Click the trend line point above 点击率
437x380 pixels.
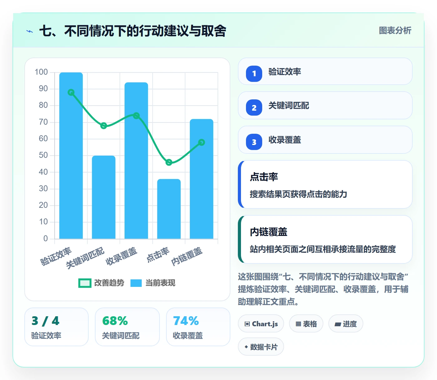pos(169,162)
